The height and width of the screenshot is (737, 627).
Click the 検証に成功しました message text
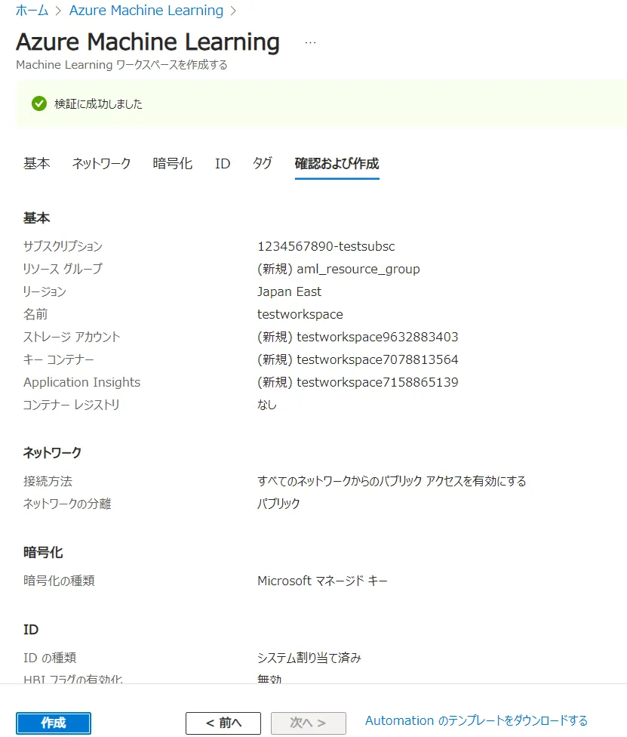[x=98, y=104]
